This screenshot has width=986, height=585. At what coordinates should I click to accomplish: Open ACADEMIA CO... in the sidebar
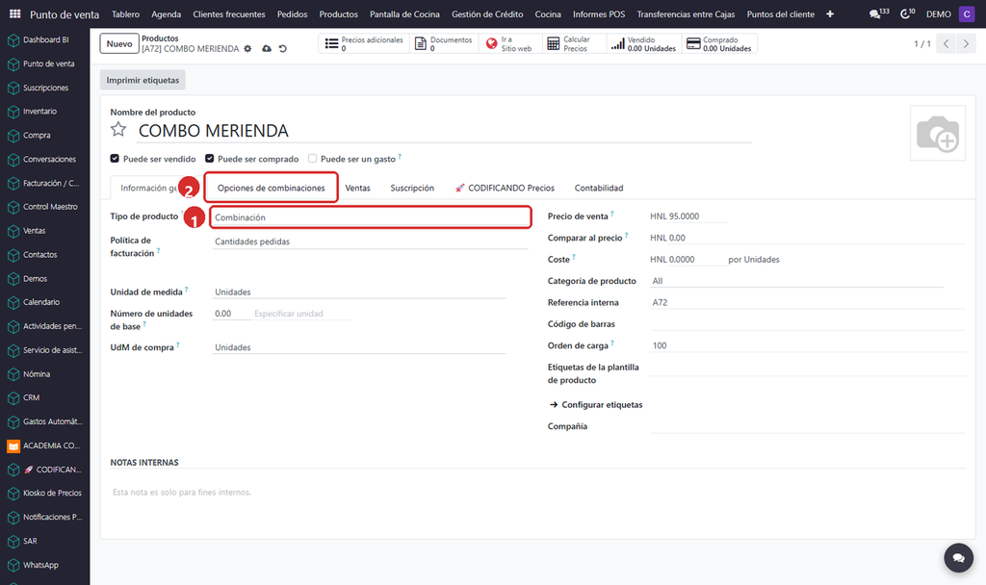click(x=44, y=445)
